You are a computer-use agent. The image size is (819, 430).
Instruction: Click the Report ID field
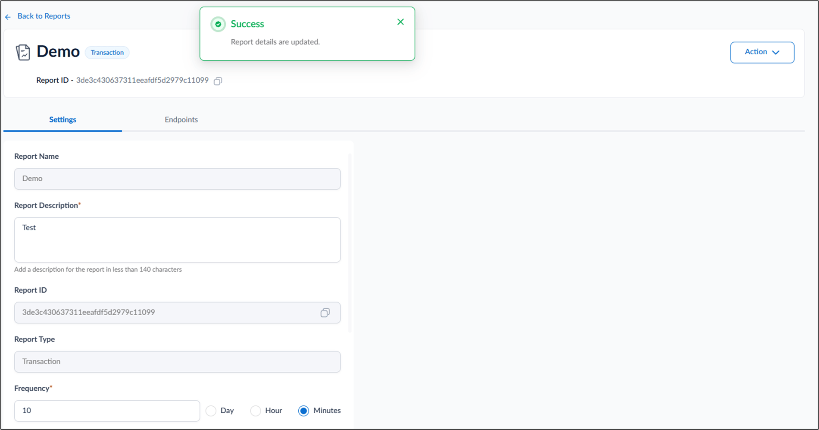coord(177,313)
